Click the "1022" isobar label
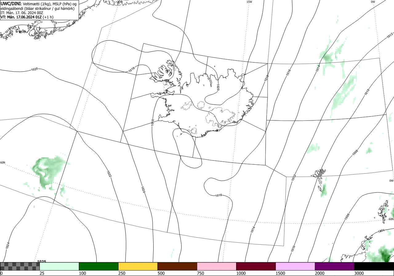This screenshot has width=394, height=276. click(x=109, y=174)
